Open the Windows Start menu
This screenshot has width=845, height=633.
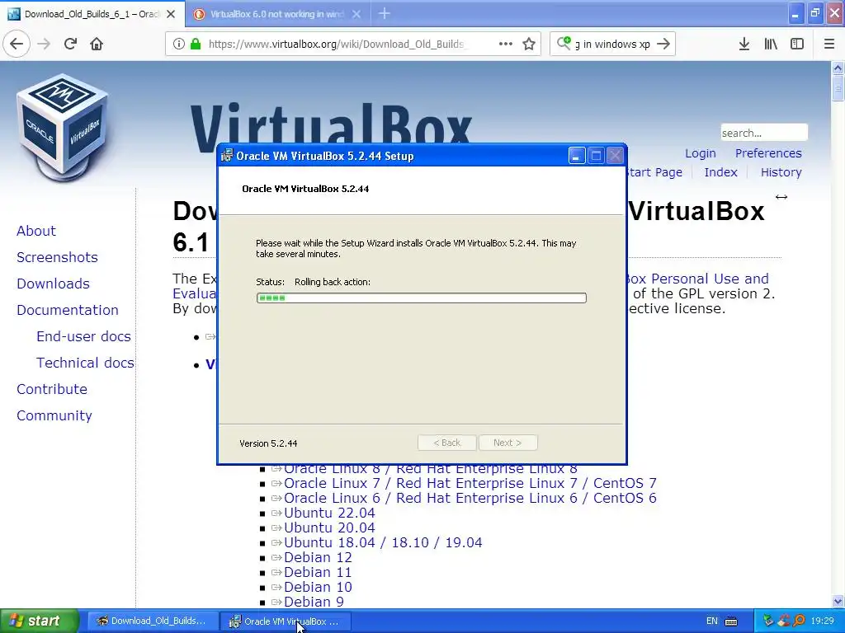(x=40, y=621)
